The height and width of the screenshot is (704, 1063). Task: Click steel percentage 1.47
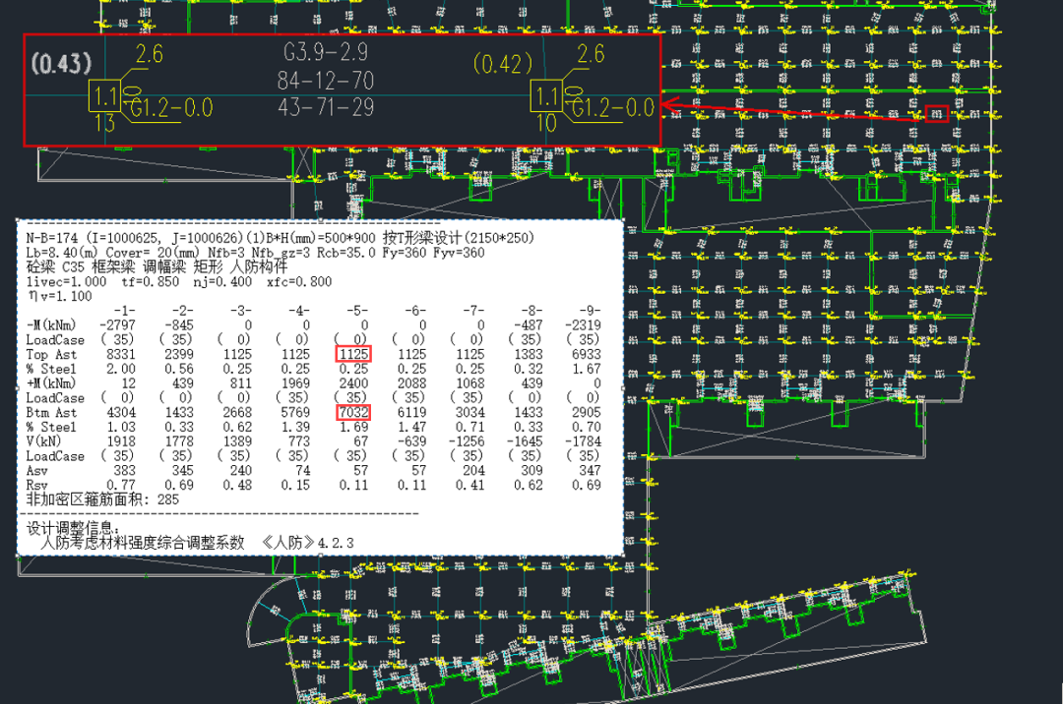tap(411, 427)
